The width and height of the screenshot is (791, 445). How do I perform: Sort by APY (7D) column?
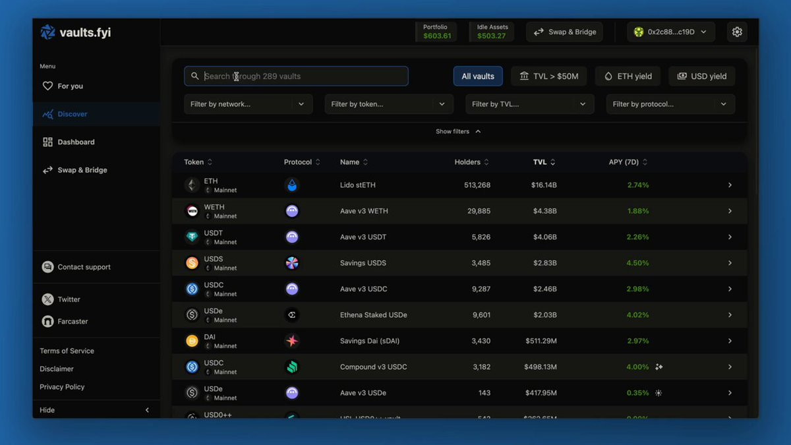(x=628, y=162)
